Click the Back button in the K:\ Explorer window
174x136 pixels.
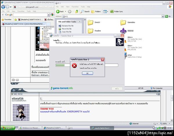[x=60, y=12]
